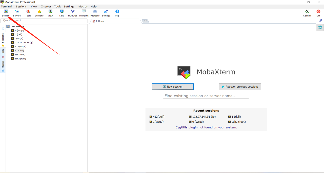Click the New session button
The image size is (324, 173).
tap(173, 87)
